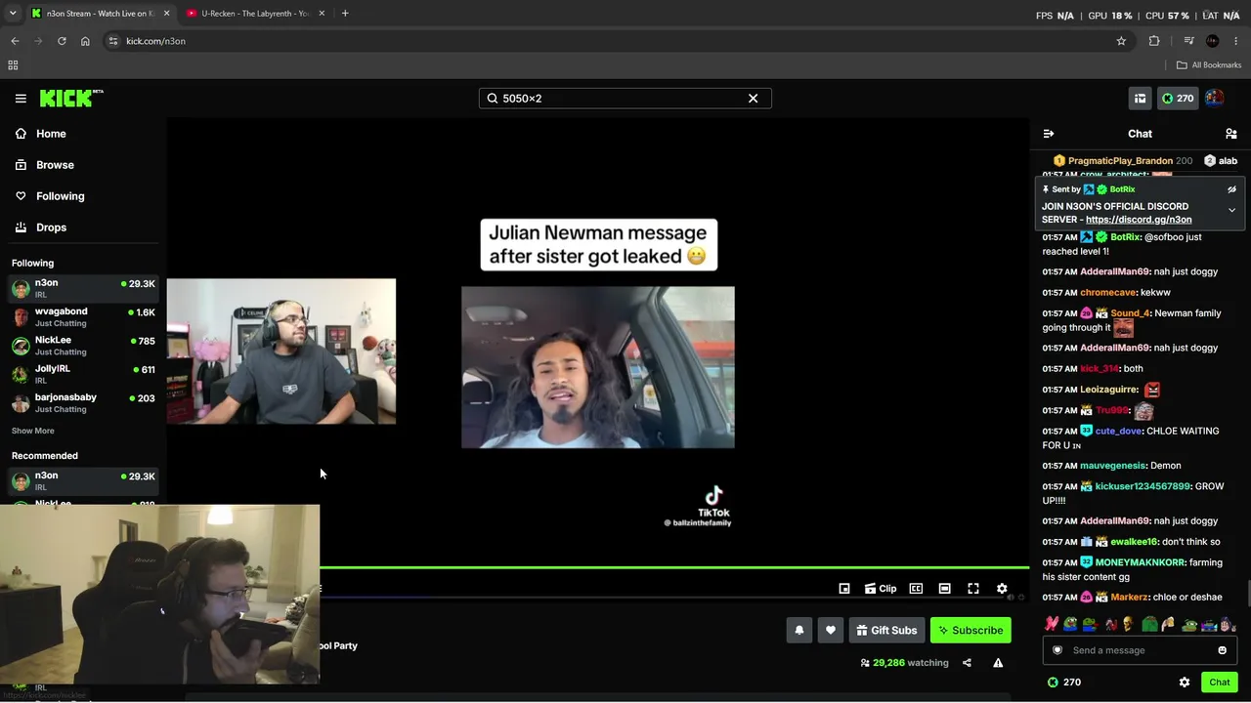Bookmark this page with the star
Viewport: 1251px width, 703px height.
click(1121, 41)
